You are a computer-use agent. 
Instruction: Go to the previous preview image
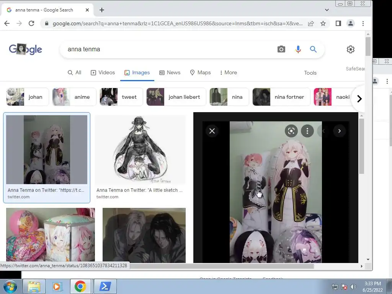click(323, 131)
